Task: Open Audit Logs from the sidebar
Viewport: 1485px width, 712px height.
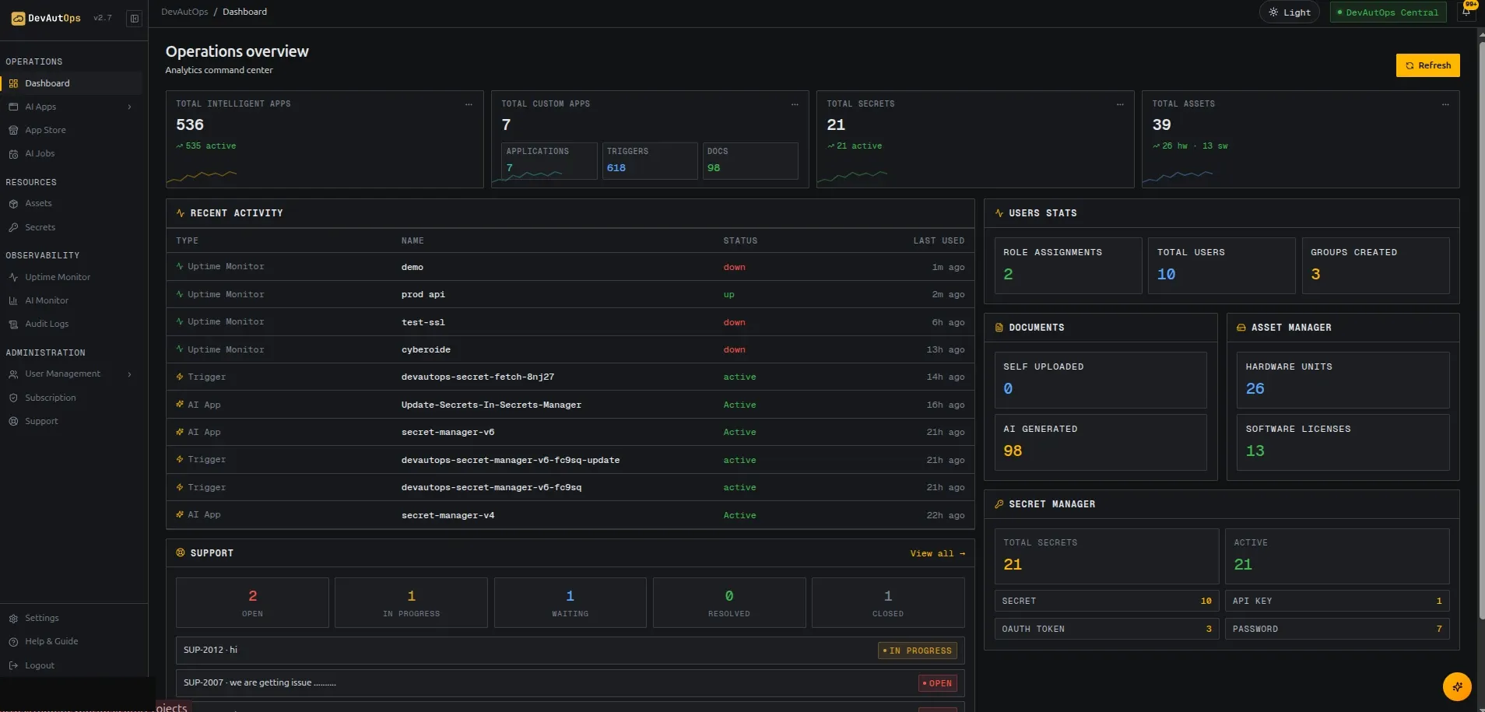Action: pyautogui.click(x=72, y=324)
